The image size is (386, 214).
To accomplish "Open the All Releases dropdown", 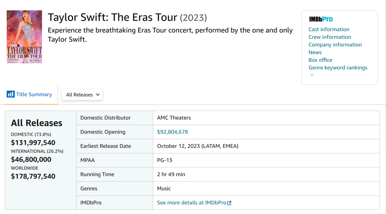I will (83, 95).
